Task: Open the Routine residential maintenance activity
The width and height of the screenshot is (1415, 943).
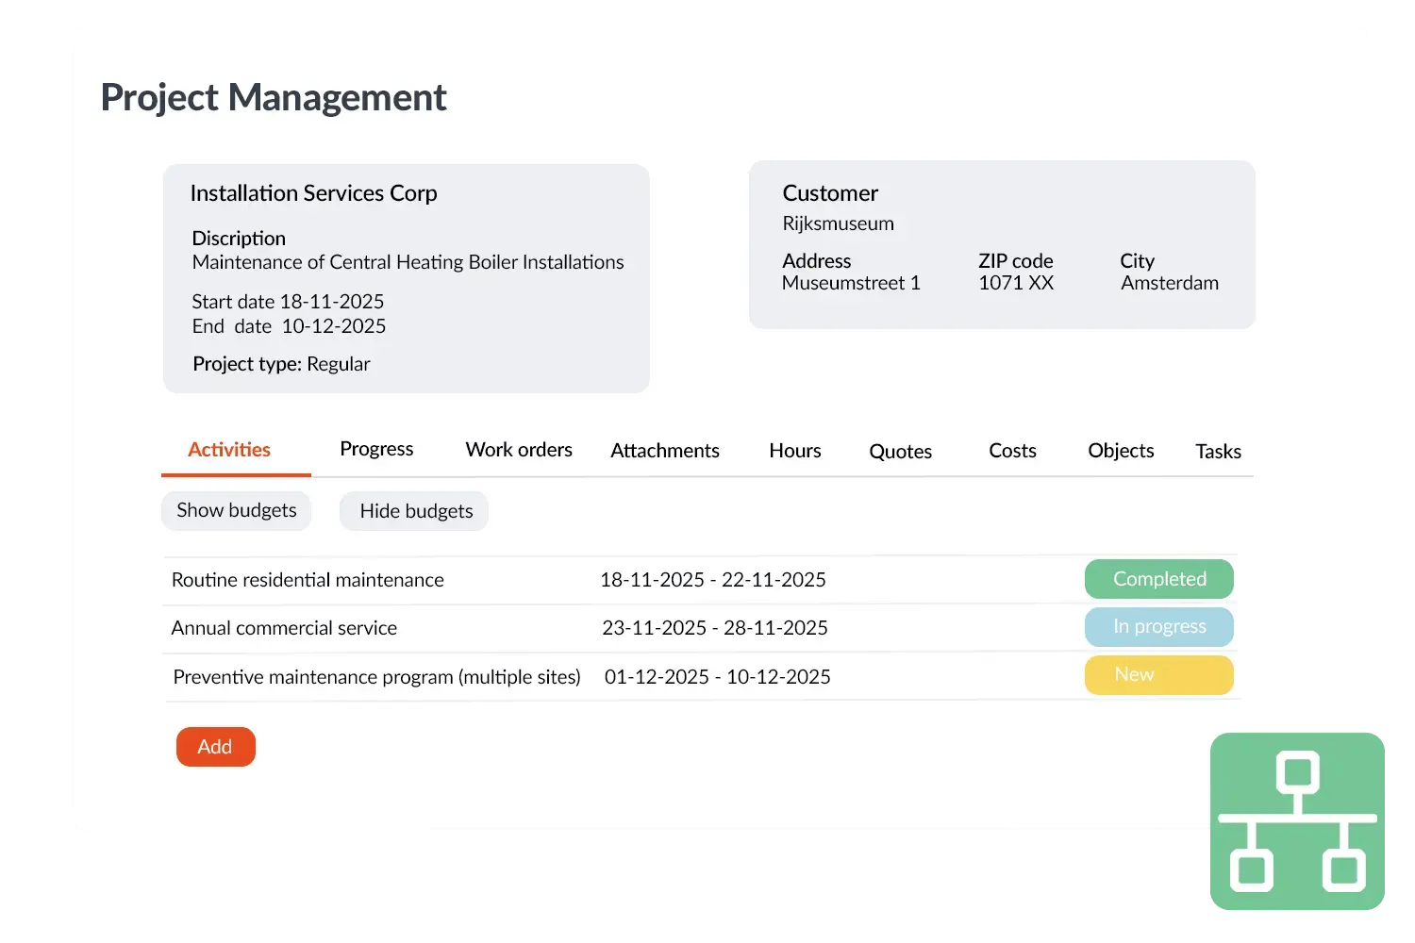Action: [308, 580]
